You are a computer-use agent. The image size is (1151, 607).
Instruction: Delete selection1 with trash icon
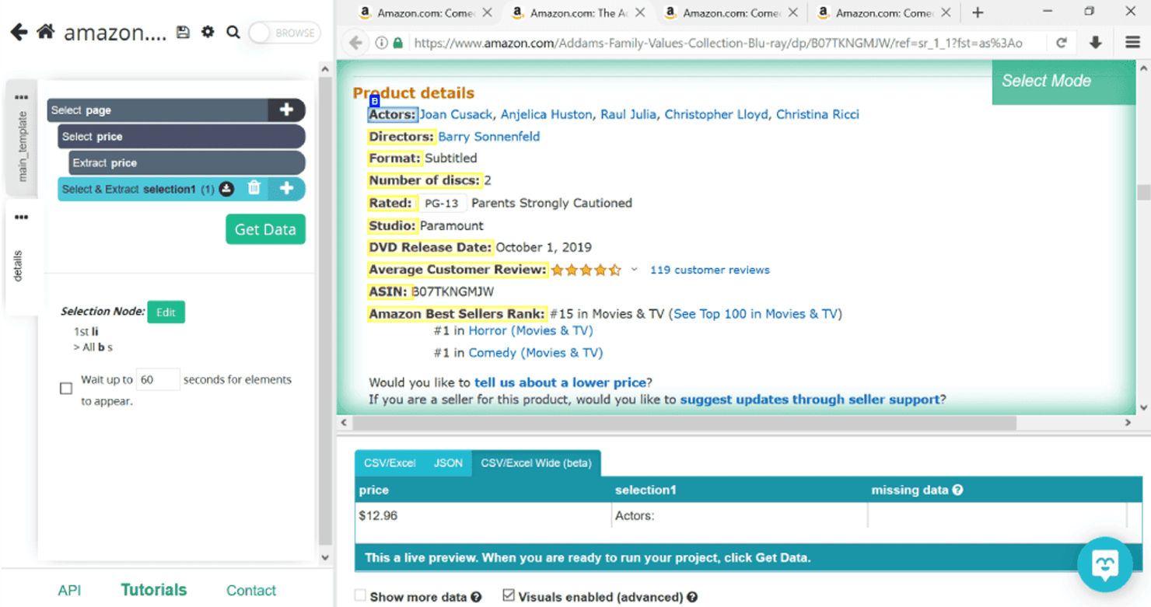pos(254,188)
